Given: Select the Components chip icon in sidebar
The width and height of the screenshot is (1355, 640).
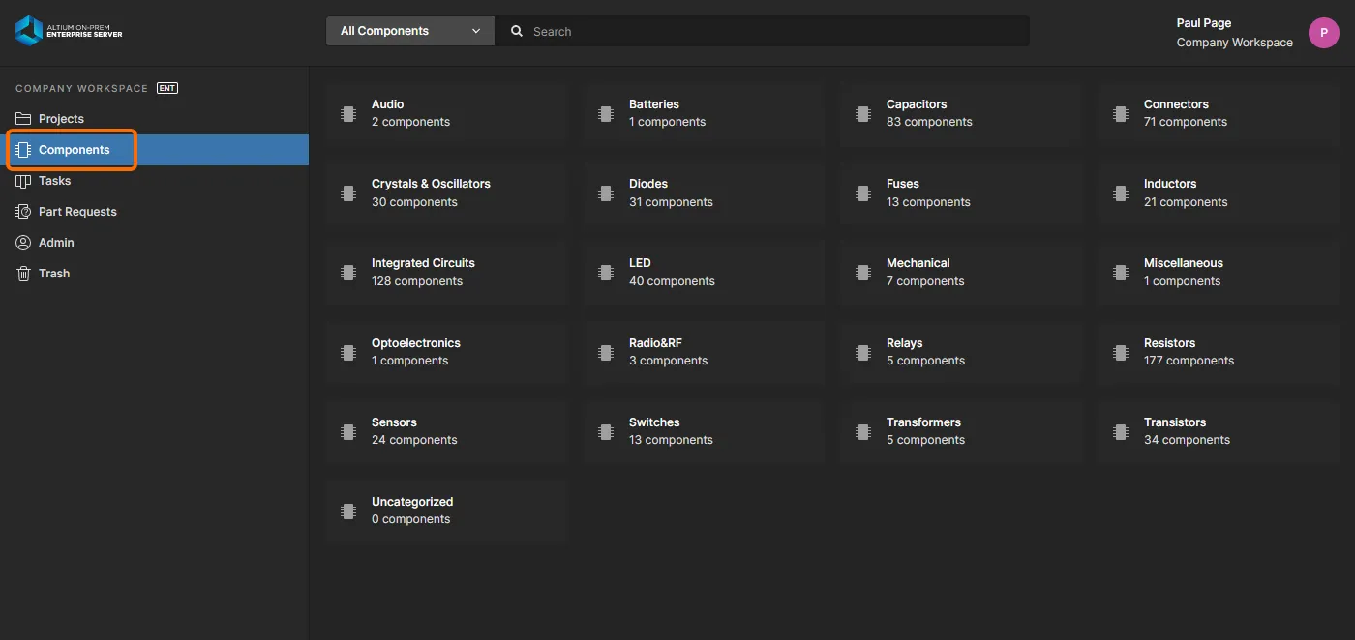Looking at the screenshot, I should click(x=23, y=150).
